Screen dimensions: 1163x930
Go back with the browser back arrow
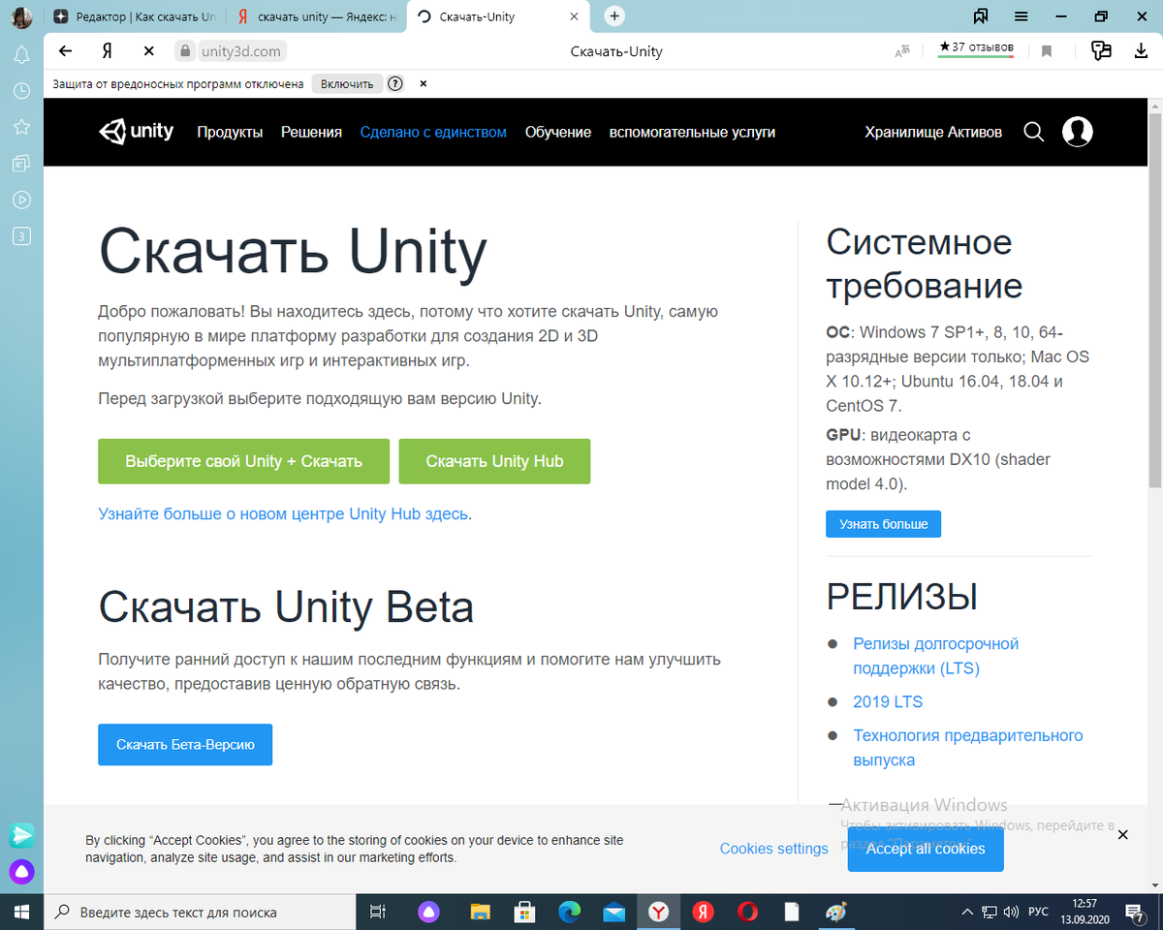66,51
